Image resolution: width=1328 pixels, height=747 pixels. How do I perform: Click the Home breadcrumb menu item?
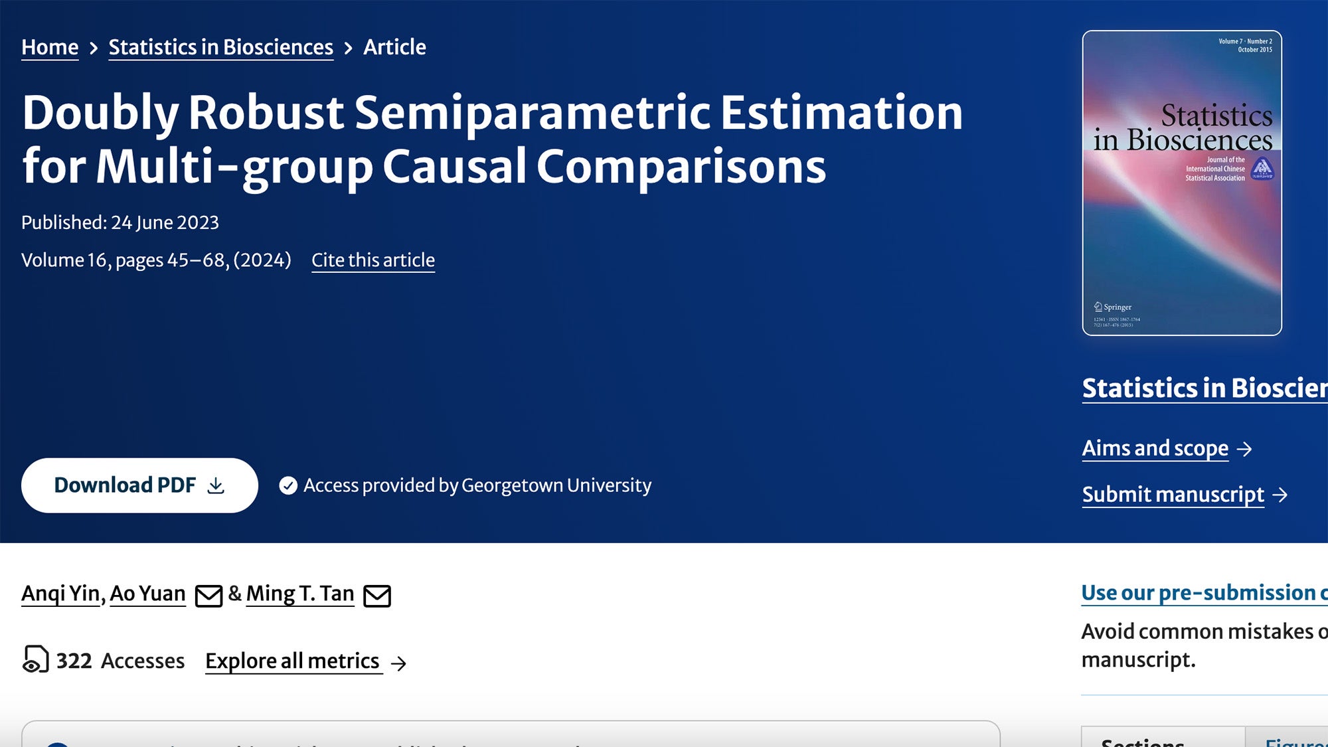49,46
